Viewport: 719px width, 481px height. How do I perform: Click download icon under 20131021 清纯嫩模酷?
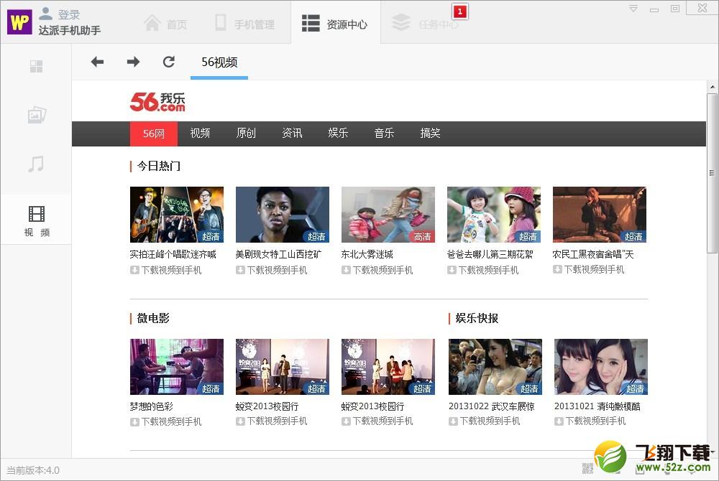[559, 421]
